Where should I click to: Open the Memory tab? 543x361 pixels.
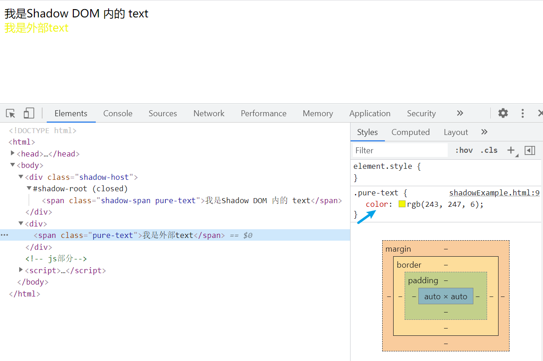coord(318,113)
